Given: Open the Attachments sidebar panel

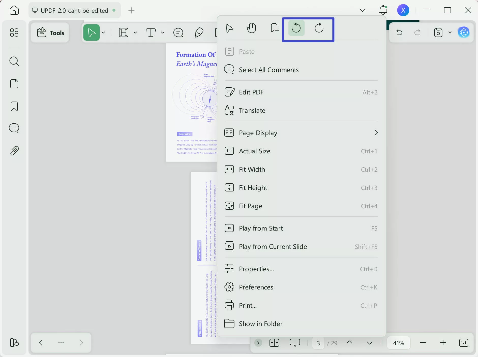Looking at the screenshot, I should [x=14, y=150].
